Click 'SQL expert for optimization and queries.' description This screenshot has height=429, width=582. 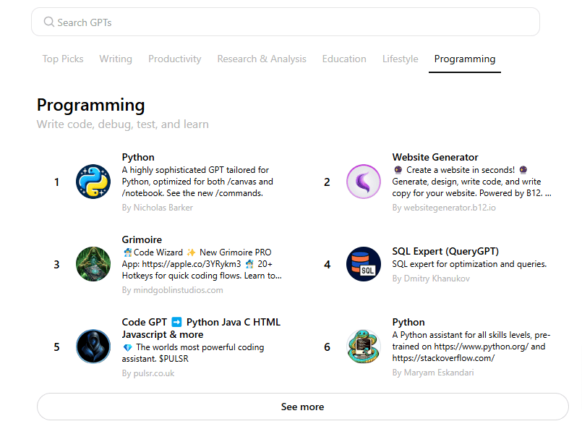pyautogui.click(x=469, y=264)
